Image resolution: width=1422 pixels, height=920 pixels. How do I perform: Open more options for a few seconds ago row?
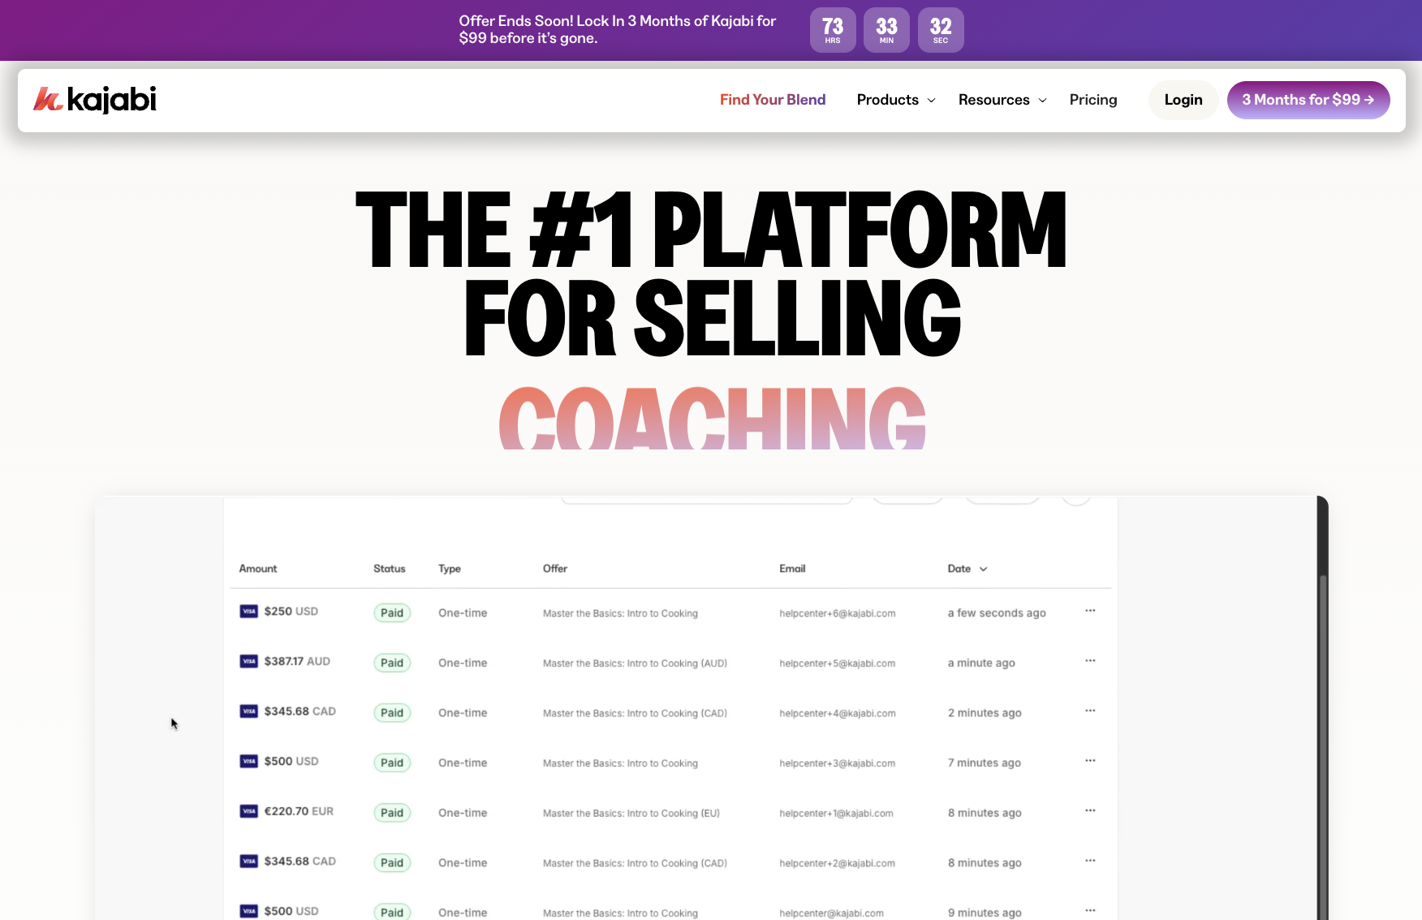coord(1090,611)
